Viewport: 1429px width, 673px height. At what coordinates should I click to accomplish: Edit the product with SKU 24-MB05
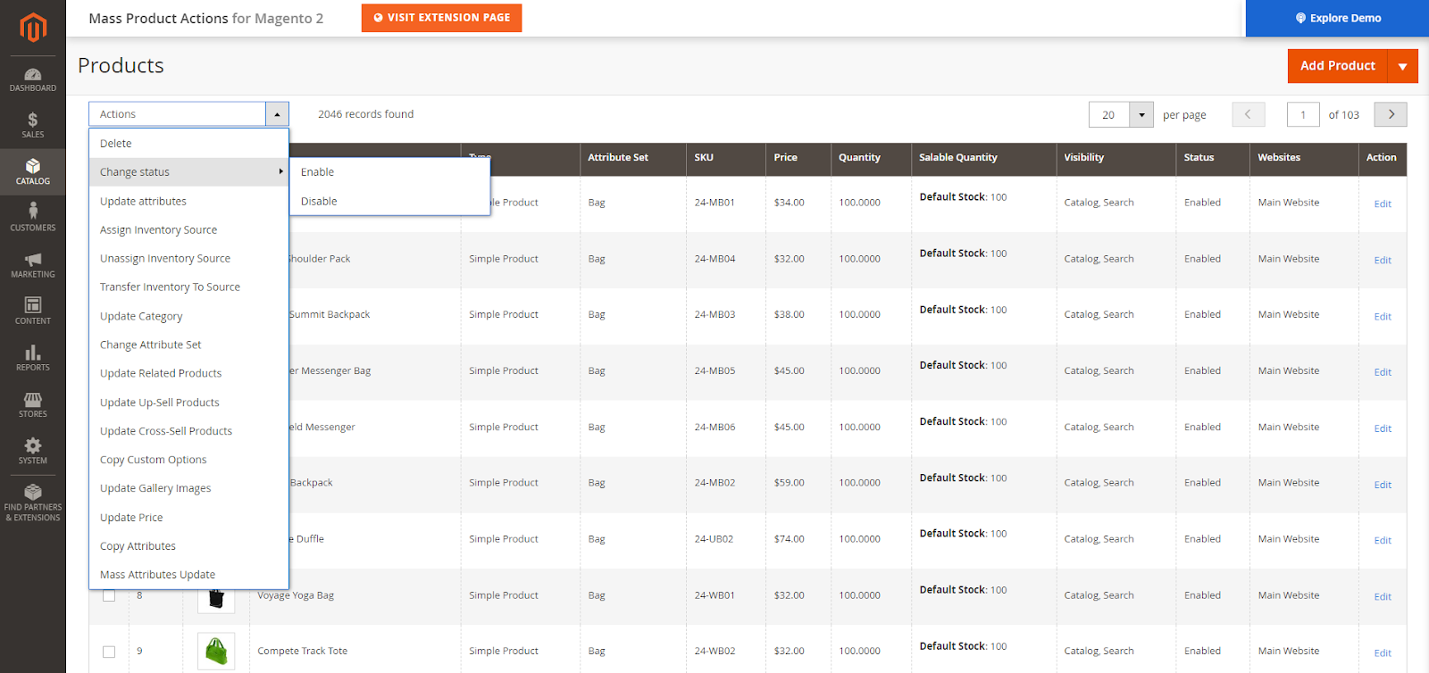click(x=1383, y=372)
